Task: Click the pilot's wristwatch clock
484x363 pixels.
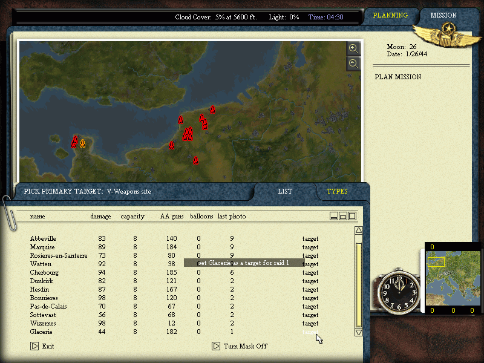Action: point(399,291)
